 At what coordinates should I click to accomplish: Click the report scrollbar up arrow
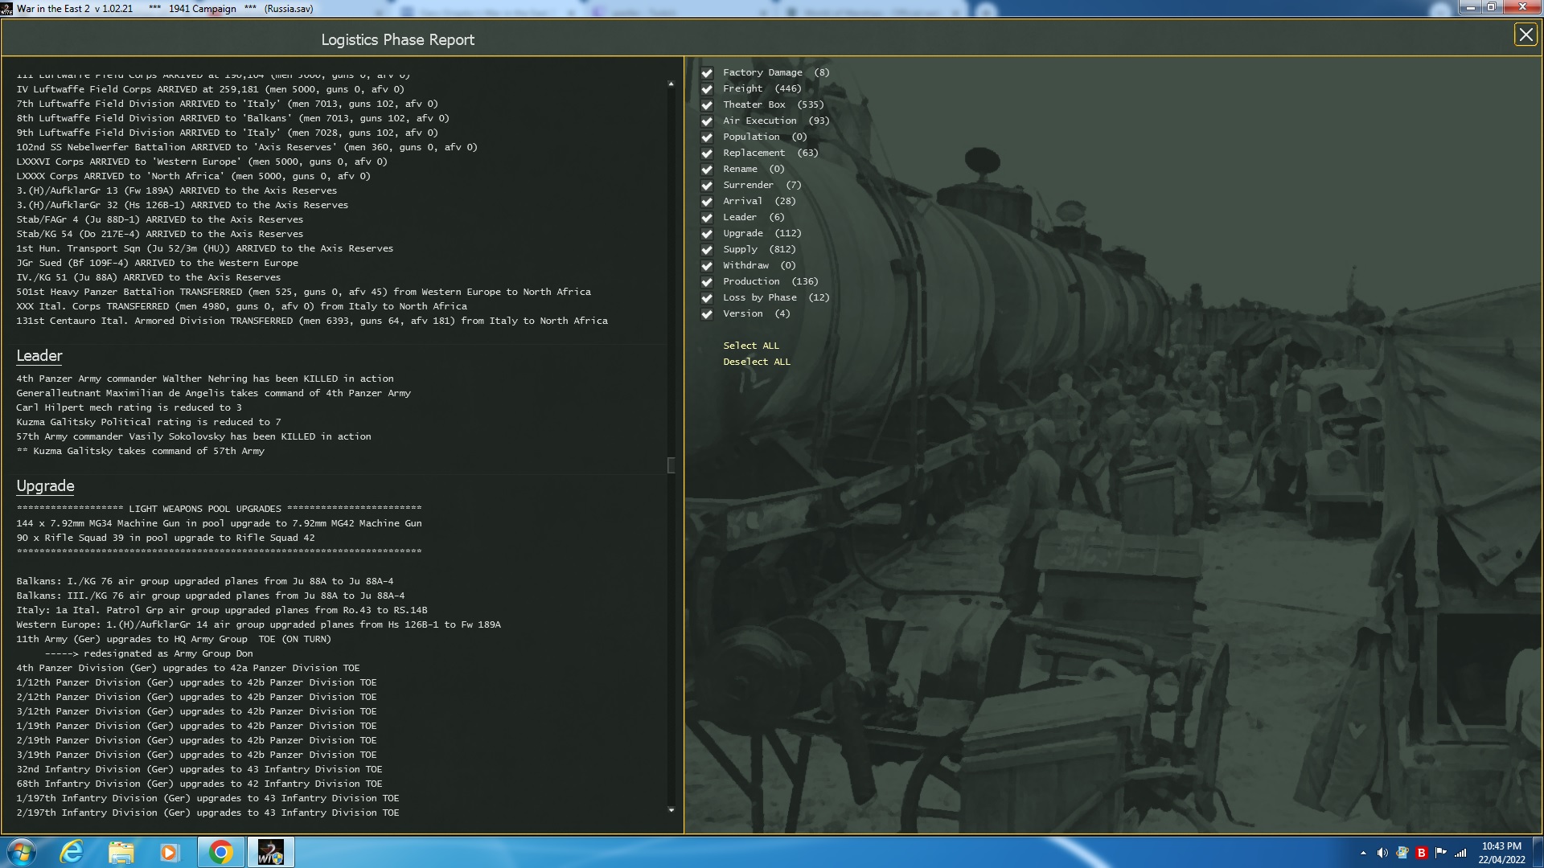pos(671,84)
